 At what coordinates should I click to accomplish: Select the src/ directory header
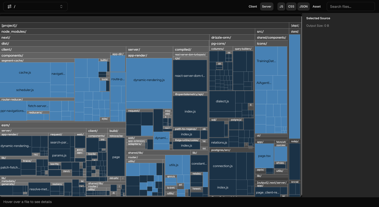coord(272,32)
